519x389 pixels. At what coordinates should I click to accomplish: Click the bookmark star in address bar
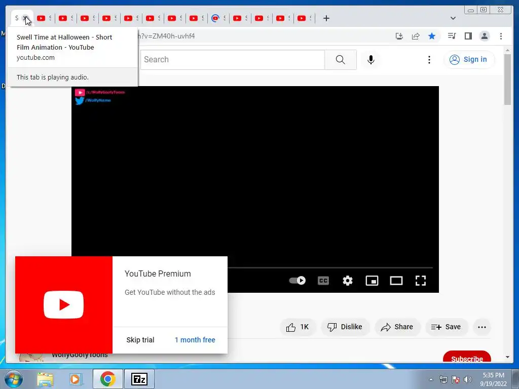[432, 36]
